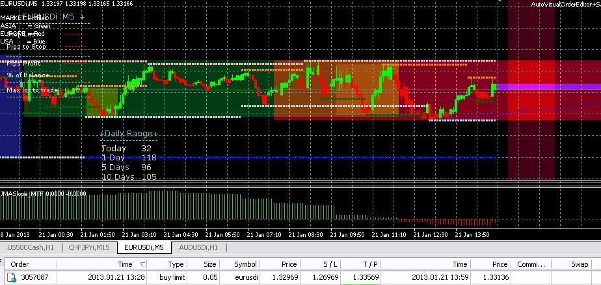The image size is (601, 285).
Task: Select the buy limit eurusdi order row
Action: pyautogui.click(x=300, y=277)
